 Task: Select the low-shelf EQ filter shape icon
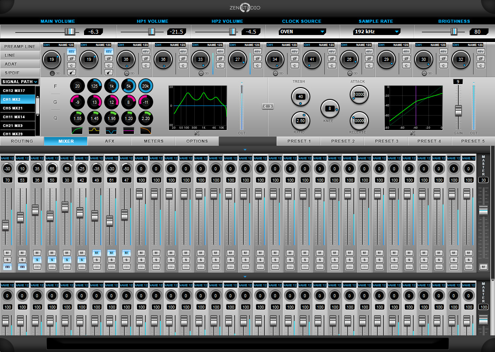[77, 130]
